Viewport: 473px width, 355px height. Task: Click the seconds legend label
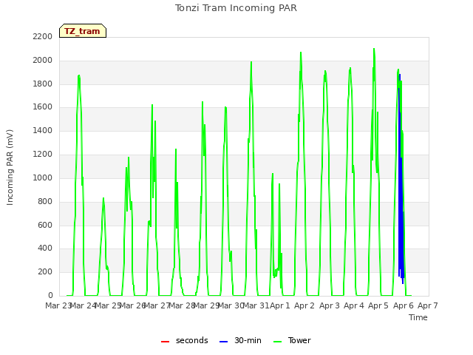tap(192, 340)
